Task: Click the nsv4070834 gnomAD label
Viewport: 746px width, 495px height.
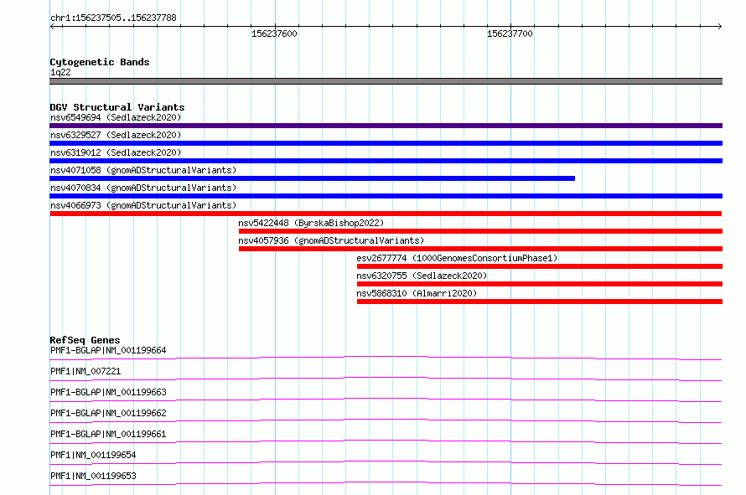Action: (143, 188)
